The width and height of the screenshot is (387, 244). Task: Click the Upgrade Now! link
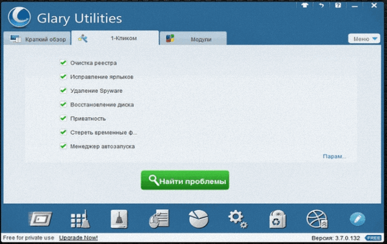(x=78, y=238)
